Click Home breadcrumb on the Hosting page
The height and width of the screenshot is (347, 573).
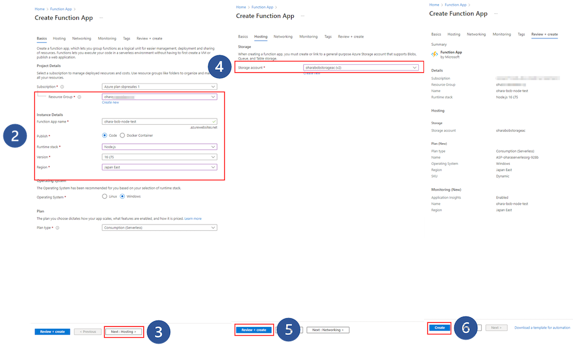241,7
